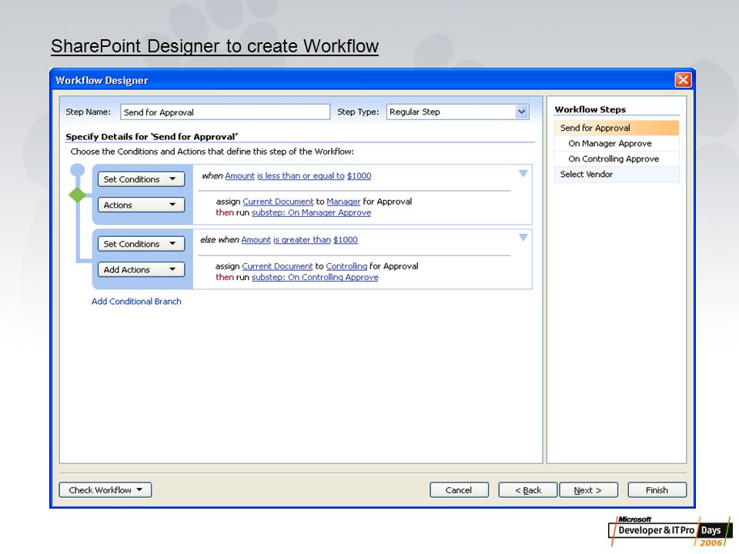Open second branch Set Conditions dropdown

pos(141,244)
